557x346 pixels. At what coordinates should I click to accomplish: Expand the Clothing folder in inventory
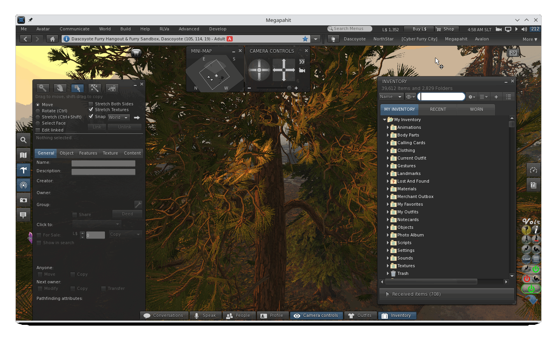tap(388, 150)
